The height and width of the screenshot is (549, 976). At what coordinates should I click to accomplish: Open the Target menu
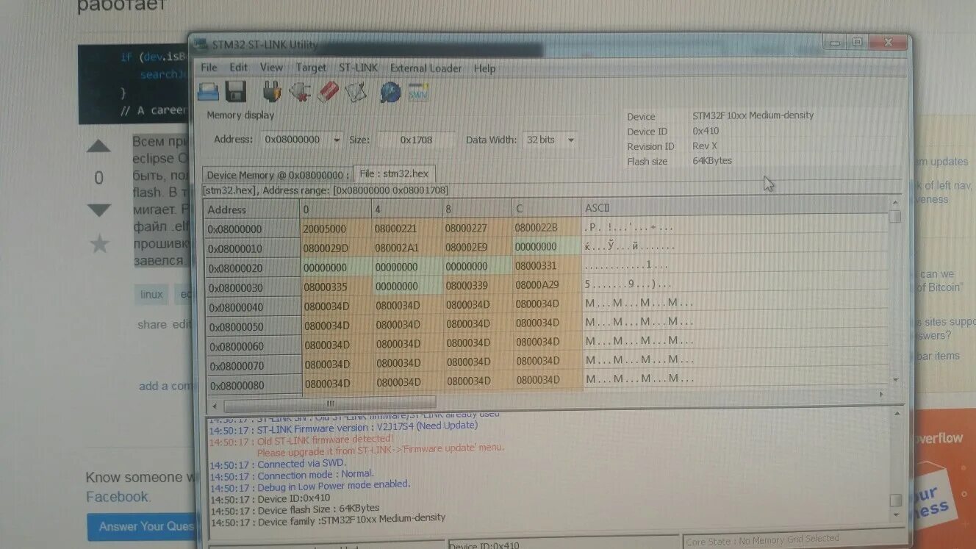tap(311, 68)
